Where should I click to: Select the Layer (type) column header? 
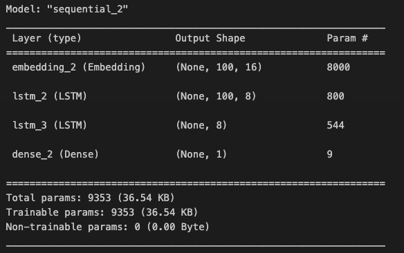46,38
